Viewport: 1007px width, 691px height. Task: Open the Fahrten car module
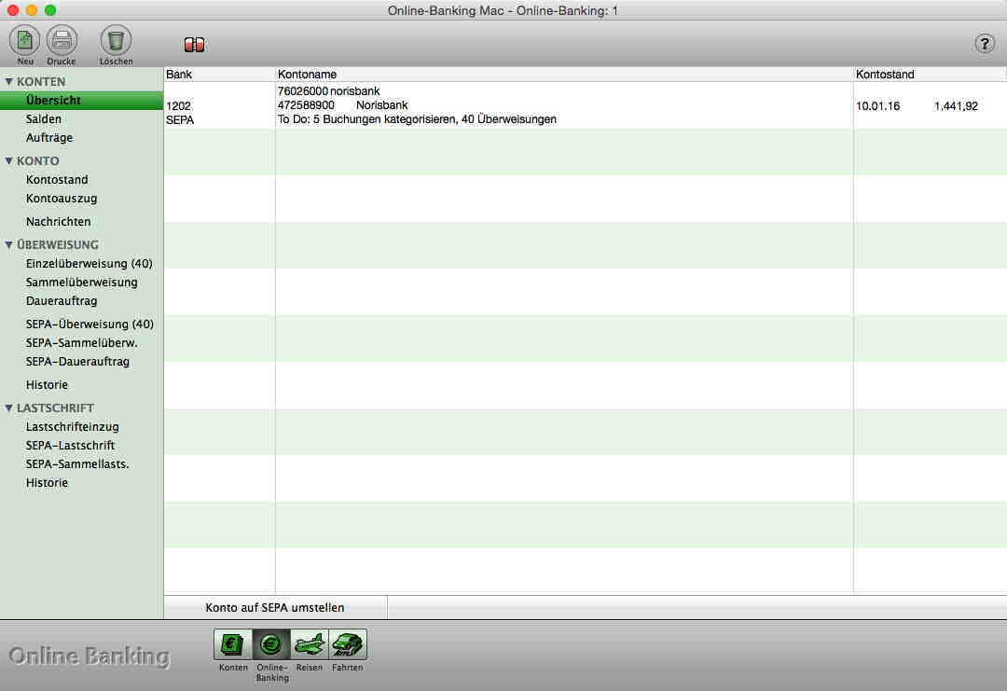[x=348, y=645]
